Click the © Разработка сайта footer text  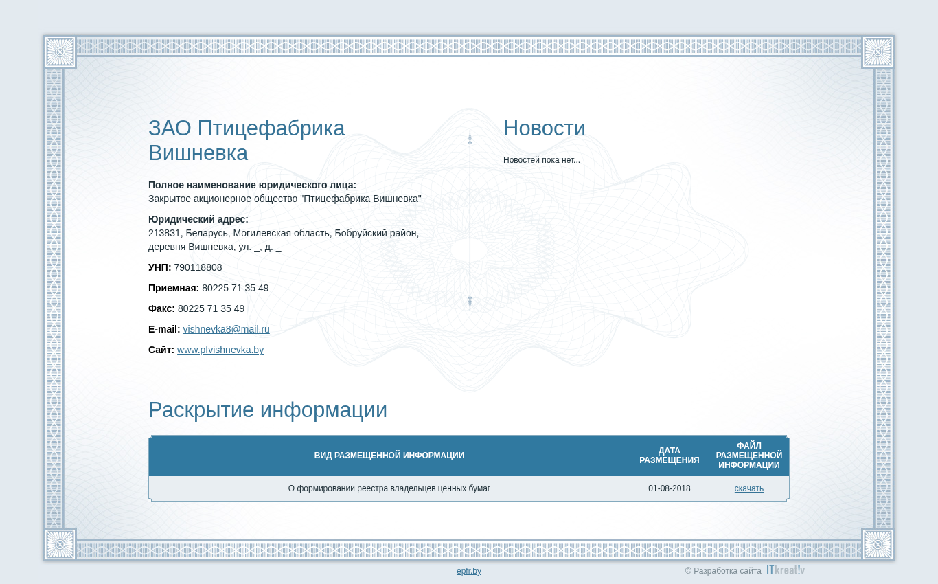point(723,571)
